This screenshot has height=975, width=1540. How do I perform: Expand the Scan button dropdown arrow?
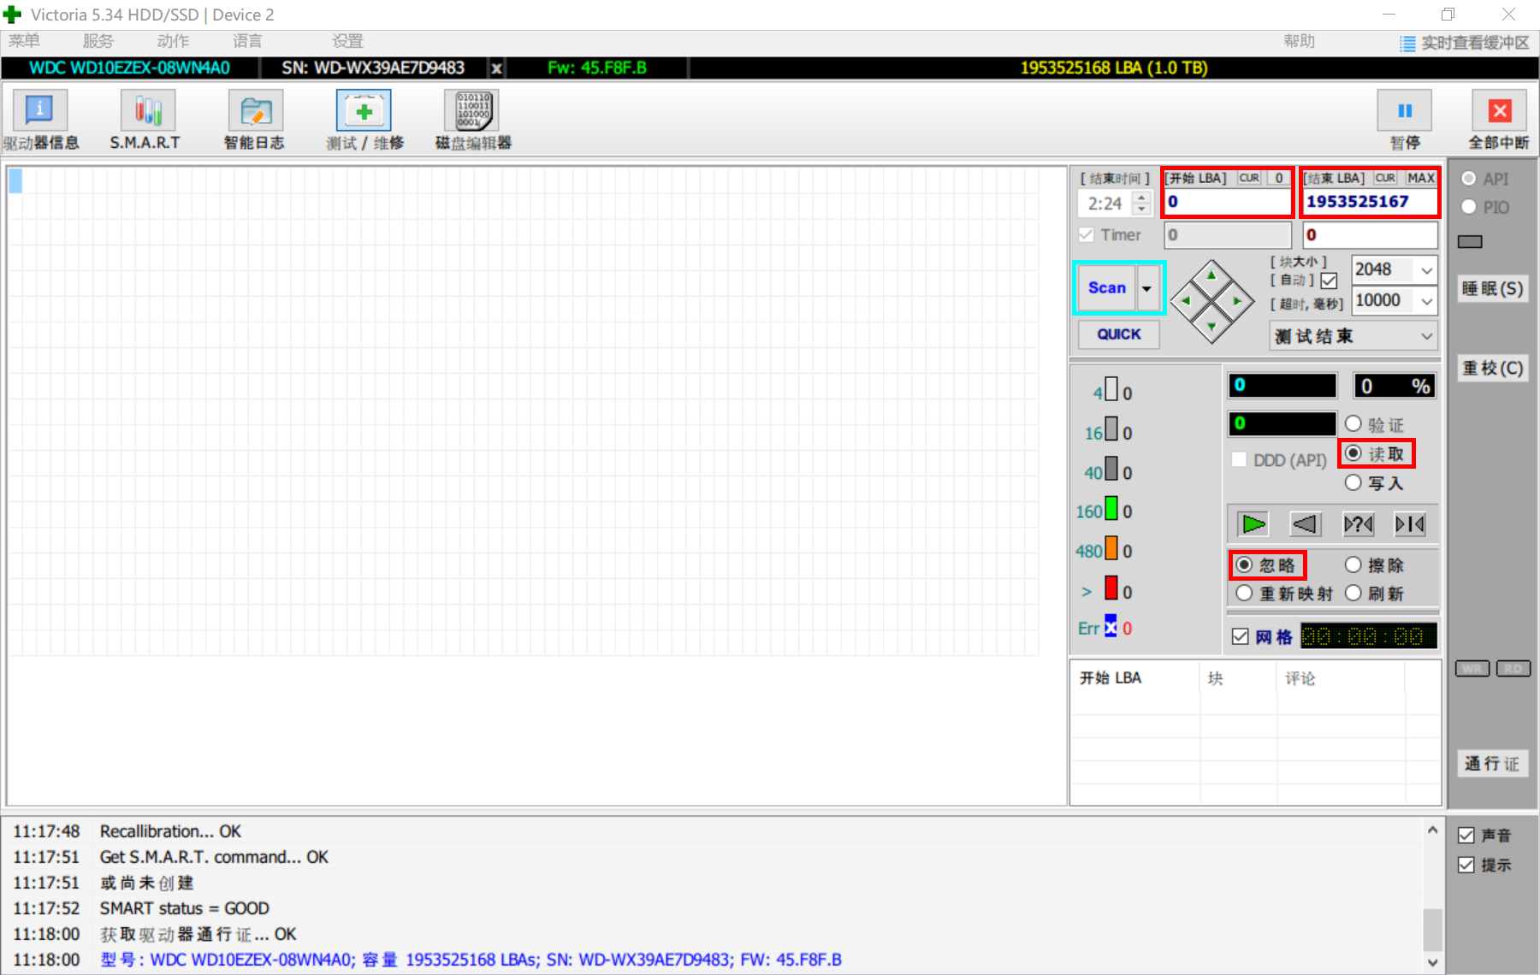[1146, 288]
